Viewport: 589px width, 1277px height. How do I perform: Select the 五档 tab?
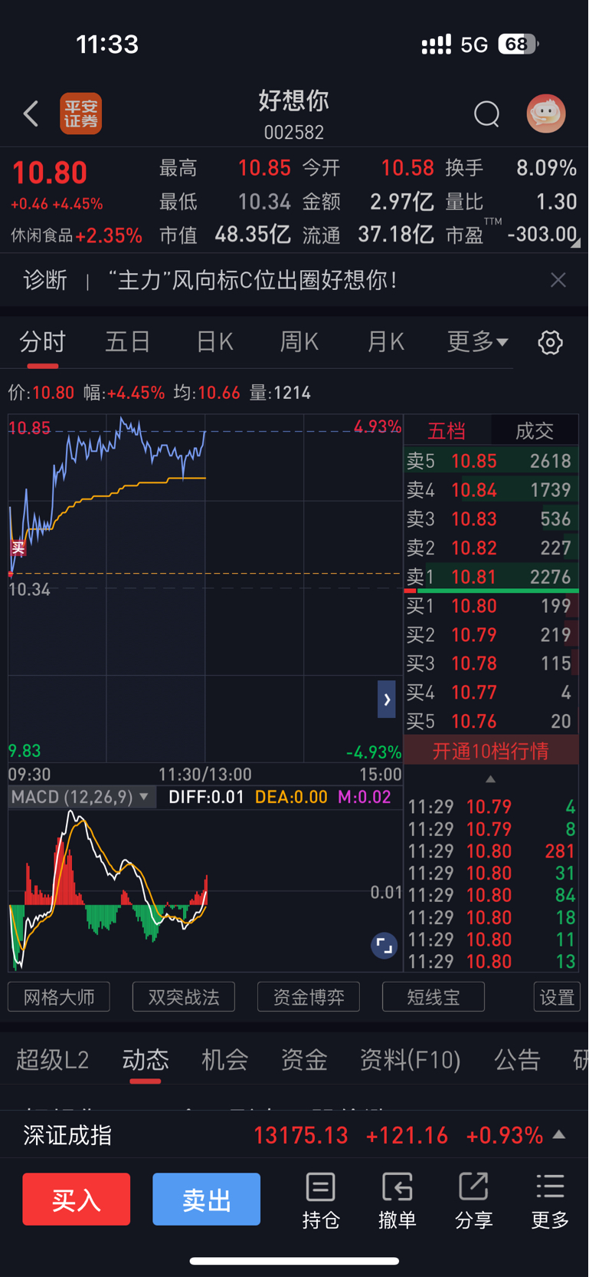(x=447, y=430)
